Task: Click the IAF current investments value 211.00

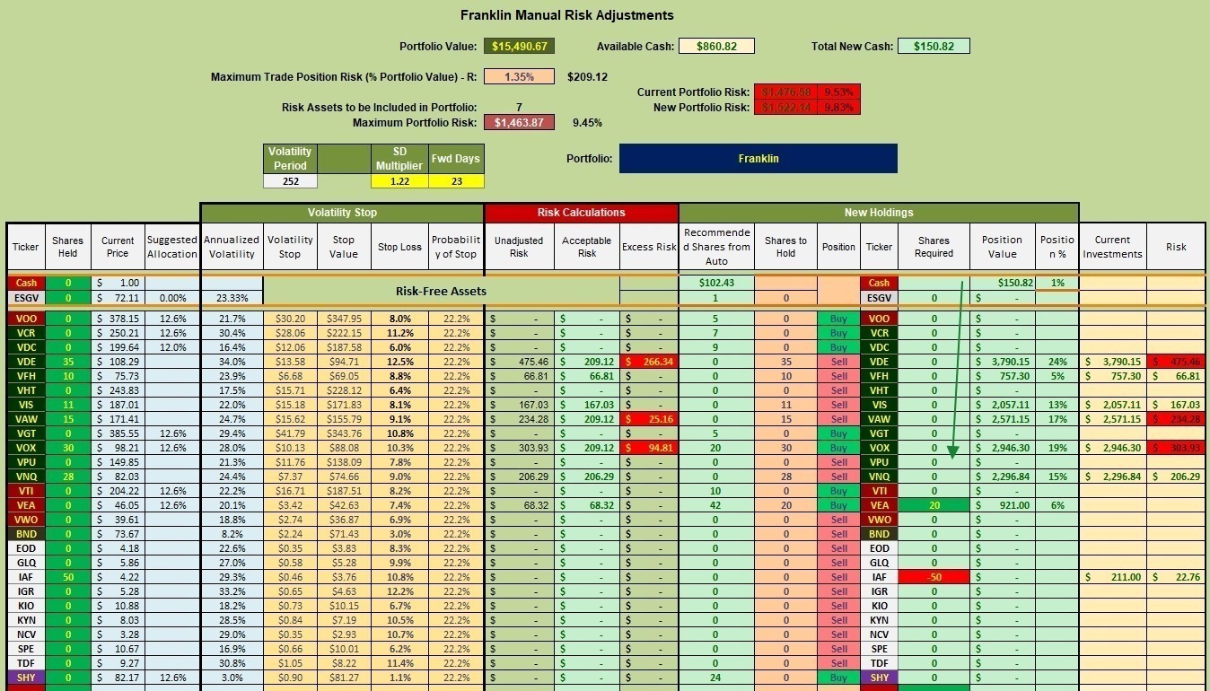Action: [x=1112, y=577]
